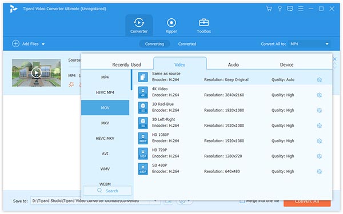Viewport: 343px width, 214px height.
Task: Click the edit effect star icon
Action: click(71, 84)
